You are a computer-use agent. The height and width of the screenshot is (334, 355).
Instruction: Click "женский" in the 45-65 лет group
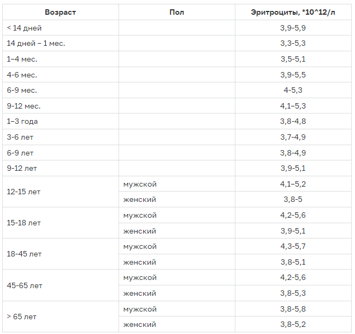point(140,294)
